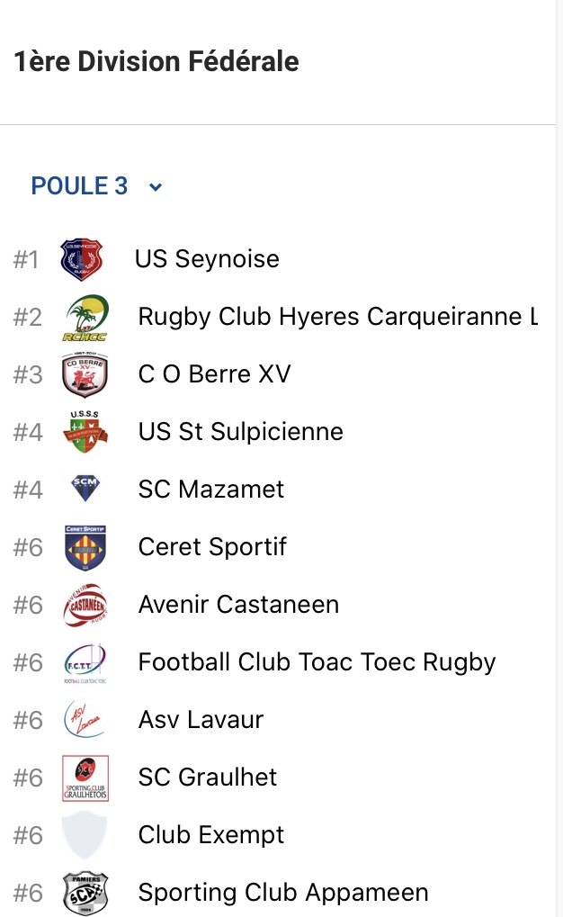Click the SC Graulhet square logo
The height and width of the screenshot is (917, 563).
[x=85, y=778]
